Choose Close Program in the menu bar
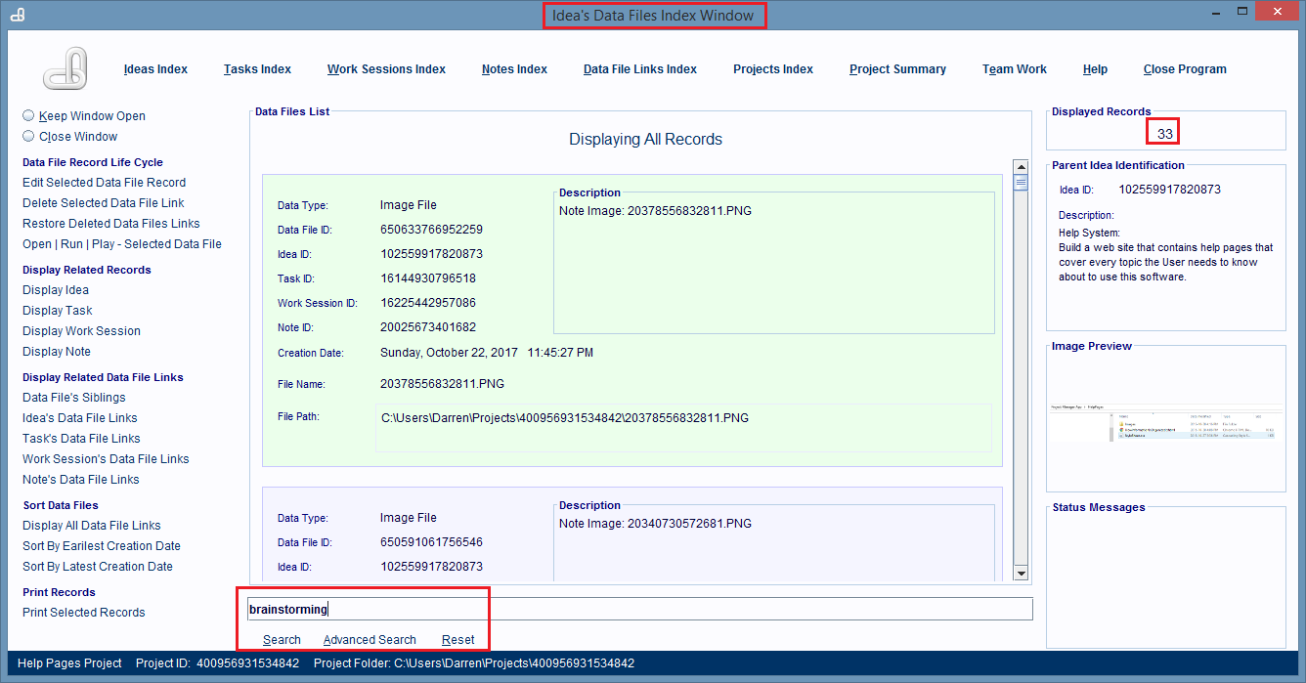This screenshot has height=683, width=1306. coord(1185,69)
